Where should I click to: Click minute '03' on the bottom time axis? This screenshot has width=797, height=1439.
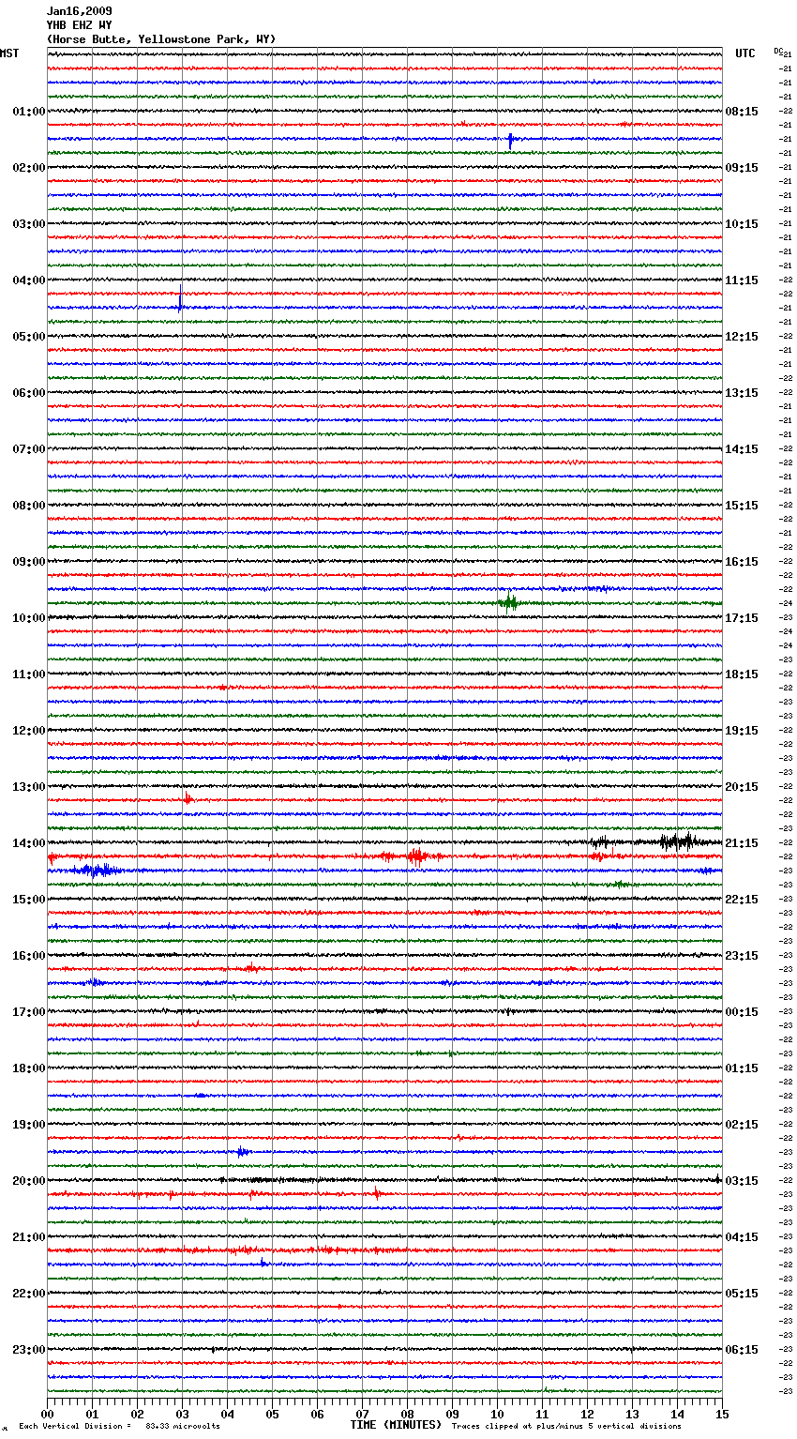point(182,1414)
